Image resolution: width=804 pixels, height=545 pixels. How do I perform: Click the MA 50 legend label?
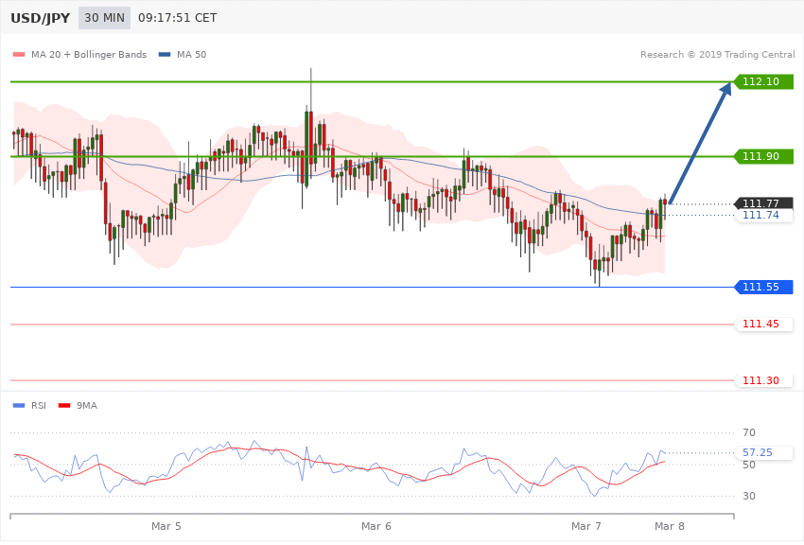tap(191, 54)
